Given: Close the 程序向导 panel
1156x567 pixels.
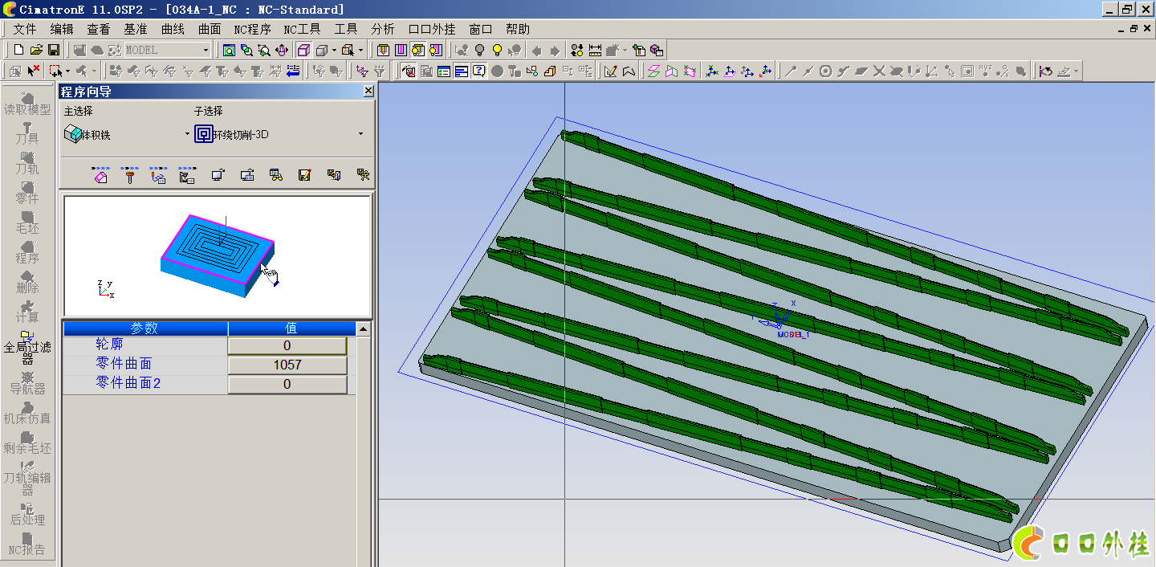Looking at the screenshot, I should pyautogui.click(x=368, y=91).
